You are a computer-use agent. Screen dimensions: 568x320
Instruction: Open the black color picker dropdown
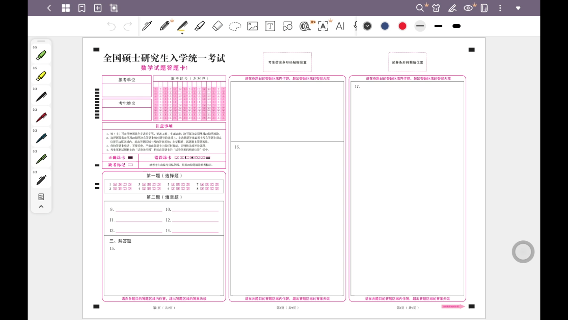(367, 26)
